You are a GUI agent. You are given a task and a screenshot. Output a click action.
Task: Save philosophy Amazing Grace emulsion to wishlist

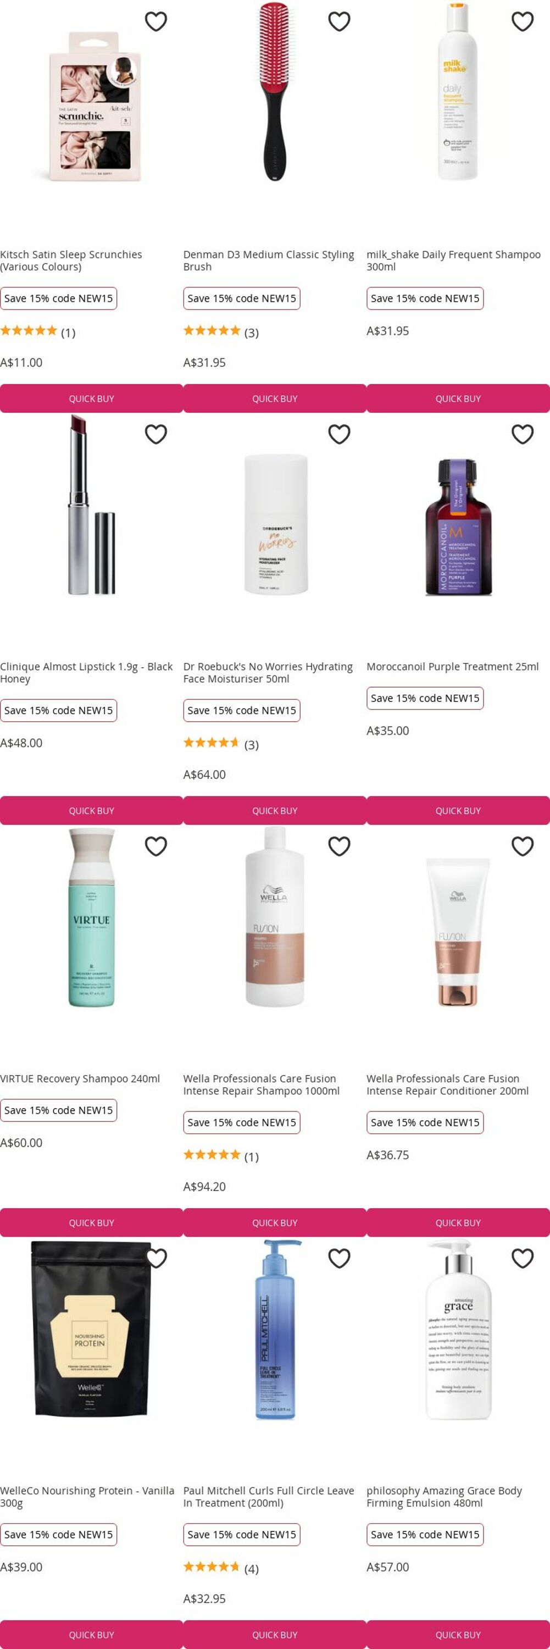(523, 1259)
